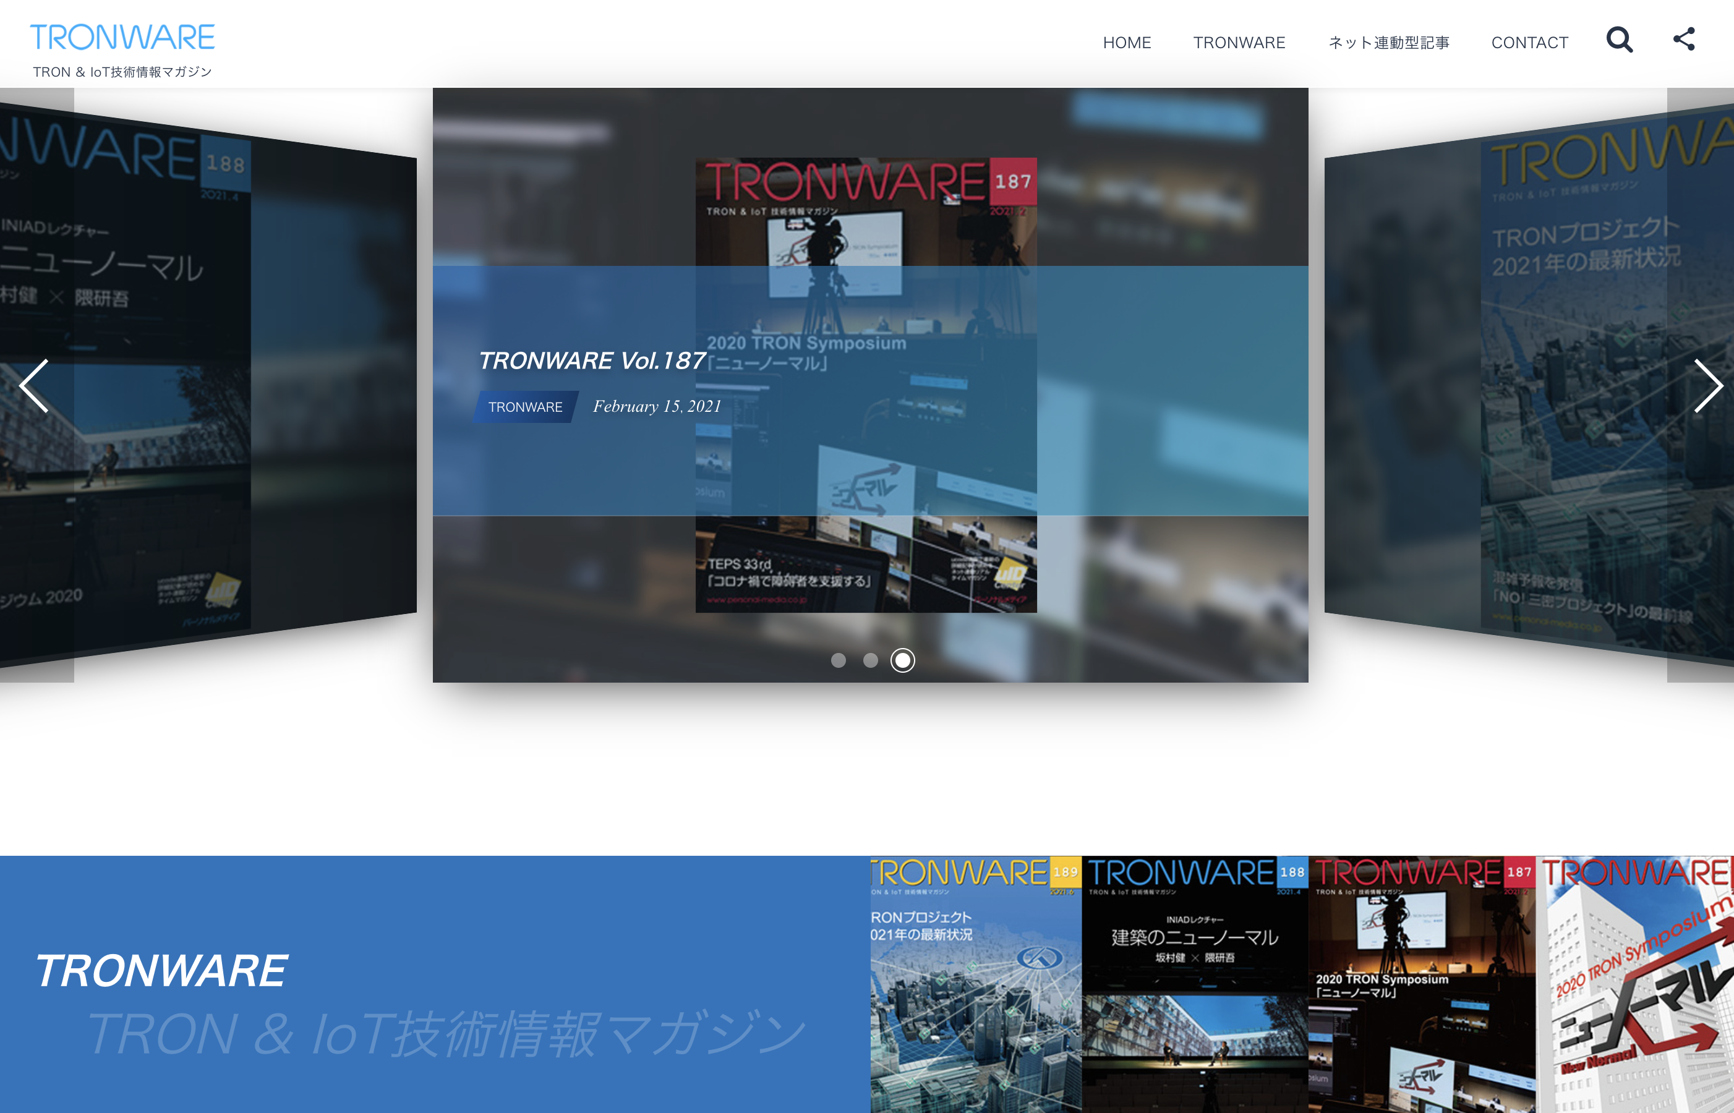This screenshot has height=1113, width=1734.
Task: Open TRONWARE navigation tab
Action: [1239, 43]
